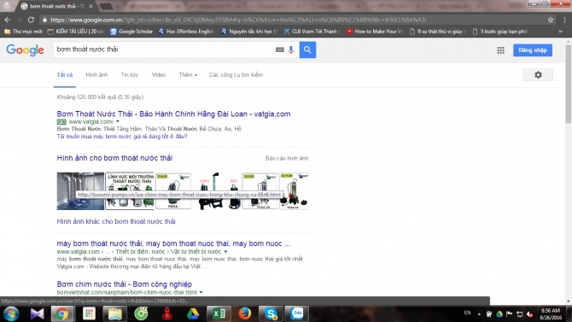
Task: Open Thêm dropdown in search tabs
Action: (188, 75)
